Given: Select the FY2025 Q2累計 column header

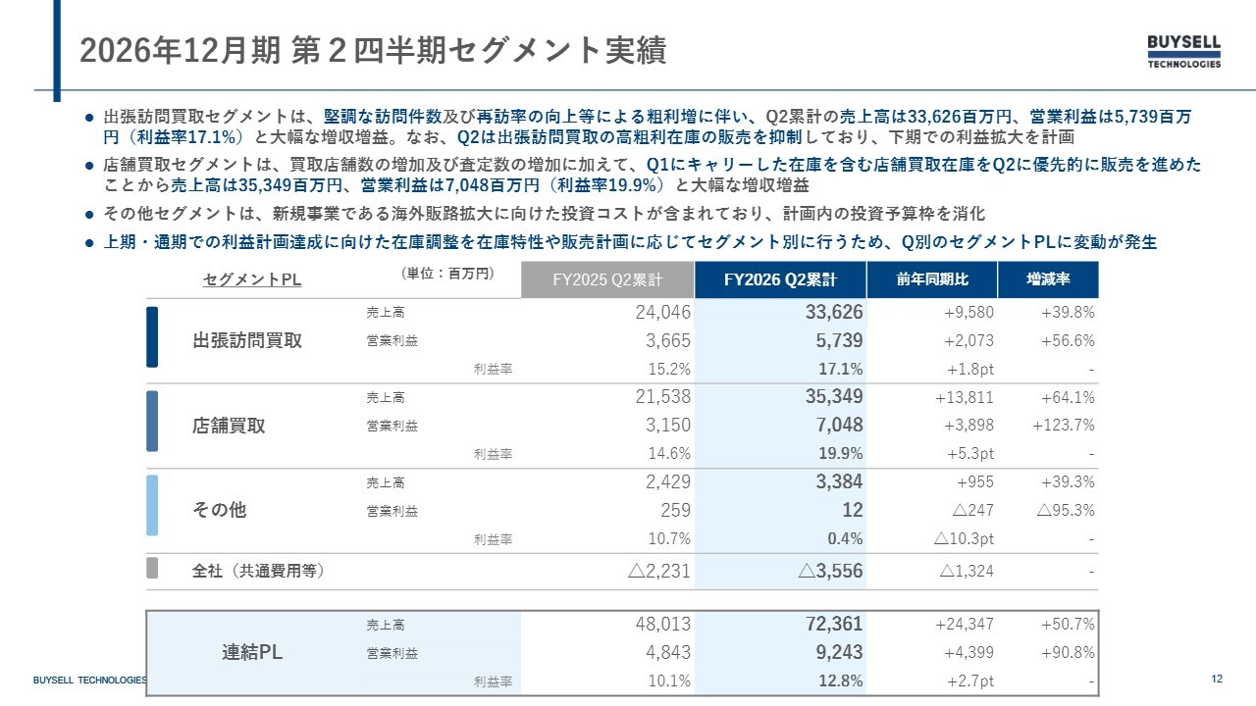Looking at the screenshot, I should (607, 279).
